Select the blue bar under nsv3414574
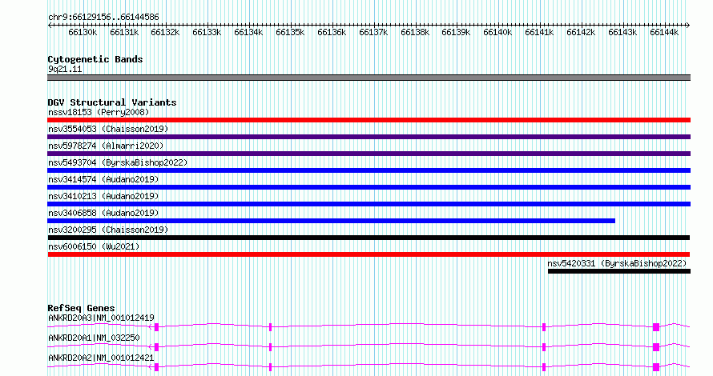The width and height of the screenshot is (713, 376). point(369,187)
